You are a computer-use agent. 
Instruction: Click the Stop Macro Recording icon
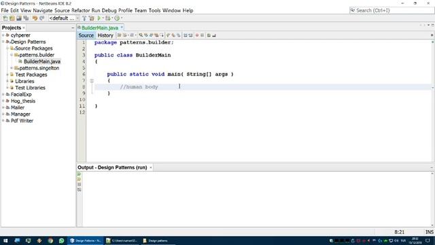203,35
